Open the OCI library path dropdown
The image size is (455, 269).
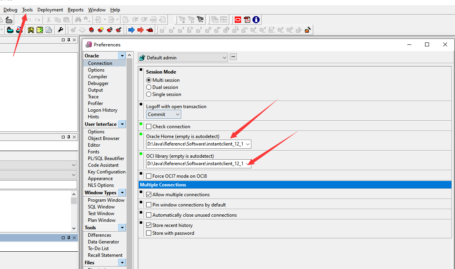pos(248,164)
